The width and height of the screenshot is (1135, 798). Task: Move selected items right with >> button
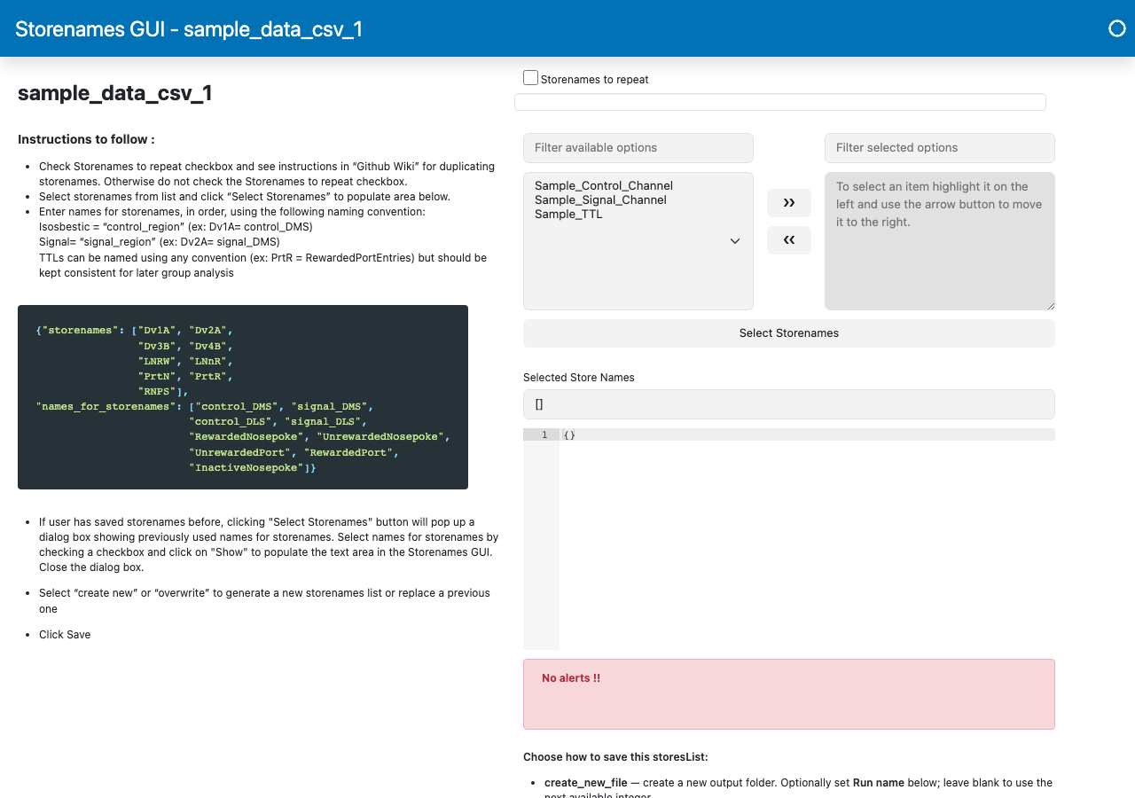coord(789,203)
